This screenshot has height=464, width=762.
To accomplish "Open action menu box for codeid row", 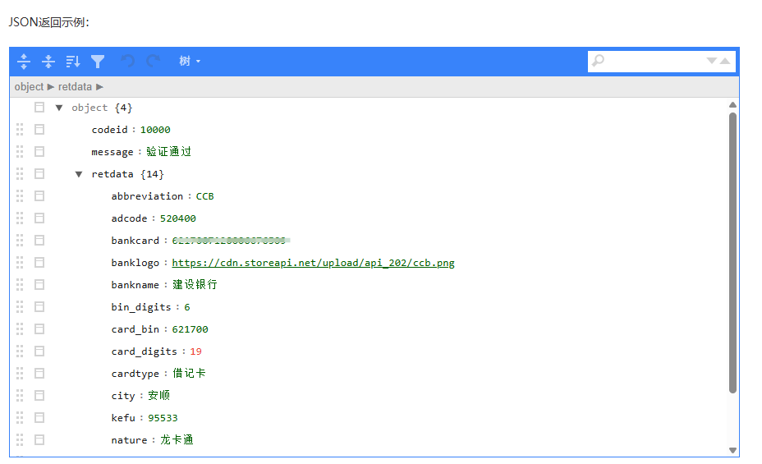I will point(39,130).
